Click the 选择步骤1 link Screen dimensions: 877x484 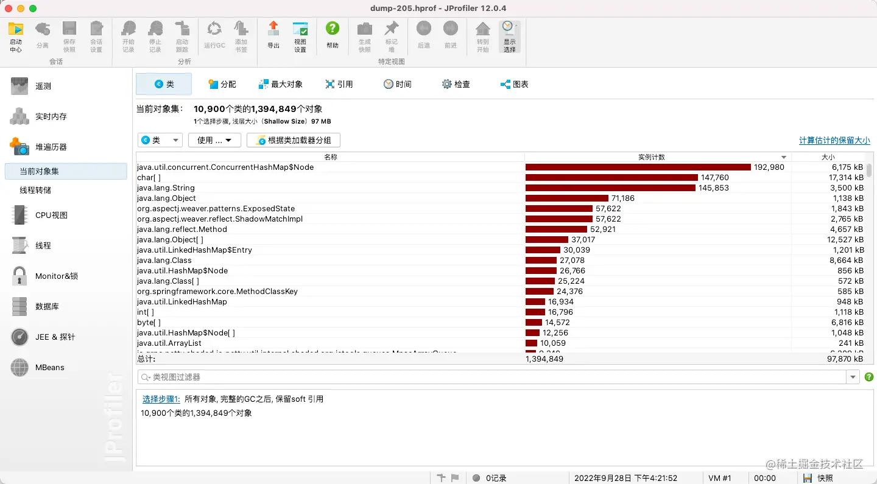click(161, 399)
